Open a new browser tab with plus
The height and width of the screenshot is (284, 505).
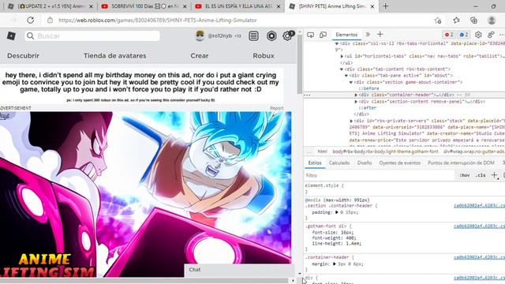[386, 6]
